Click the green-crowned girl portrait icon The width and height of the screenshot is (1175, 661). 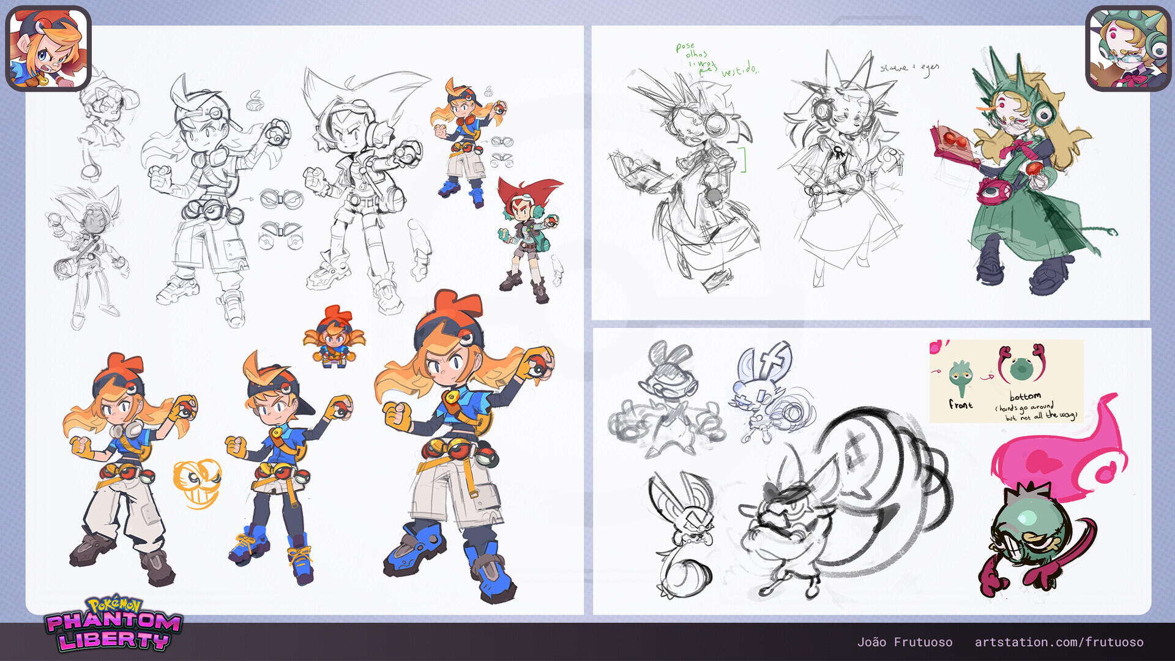1128,48
